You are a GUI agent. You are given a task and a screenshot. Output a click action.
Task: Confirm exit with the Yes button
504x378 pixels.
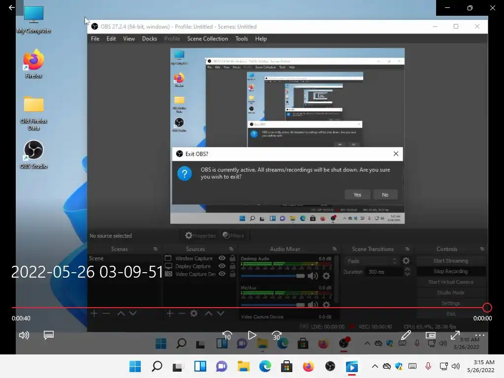click(x=357, y=195)
